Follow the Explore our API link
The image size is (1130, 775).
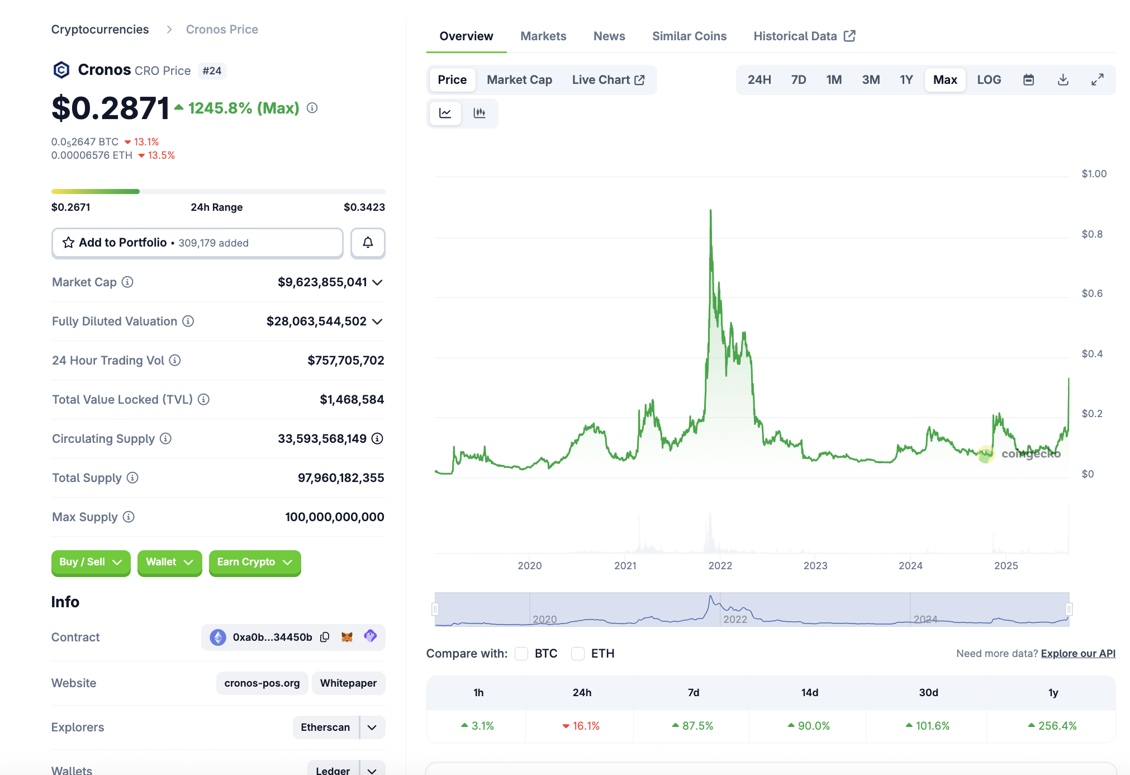click(x=1077, y=654)
